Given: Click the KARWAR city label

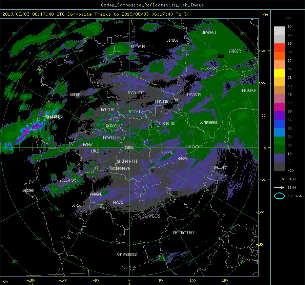Looking at the screenshot, I should coord(28,190).
